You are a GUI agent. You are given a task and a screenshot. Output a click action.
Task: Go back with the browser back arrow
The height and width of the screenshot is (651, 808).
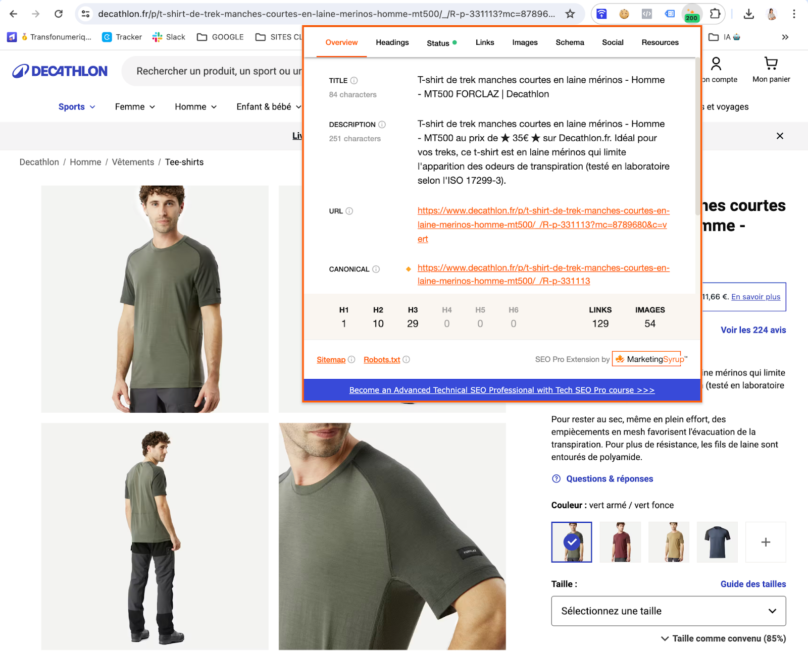pyautogui.click(x=14, y=14)
